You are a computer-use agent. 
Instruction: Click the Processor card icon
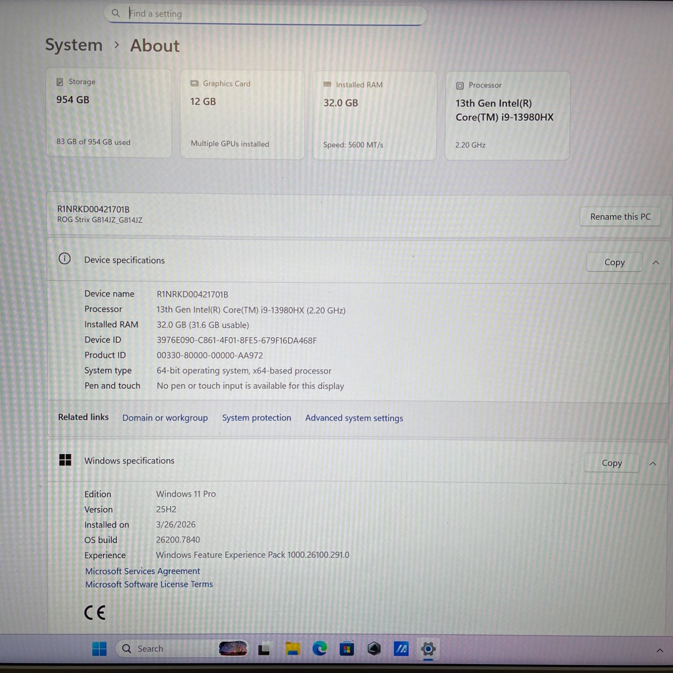[459, 85]
